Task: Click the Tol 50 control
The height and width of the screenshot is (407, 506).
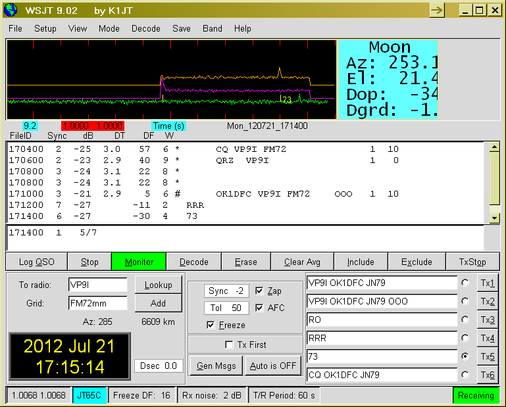Action: tap(226, 308)
